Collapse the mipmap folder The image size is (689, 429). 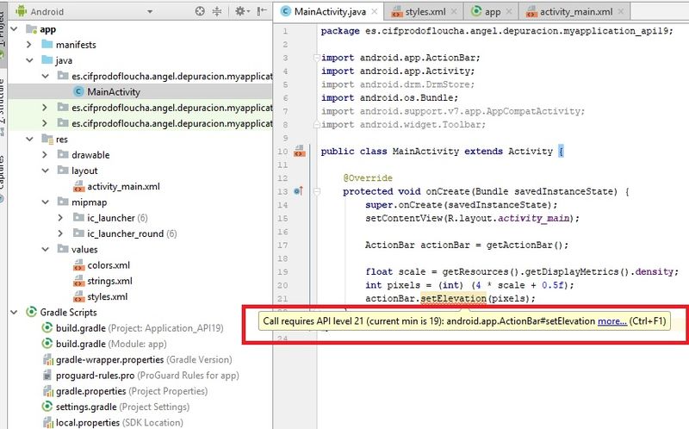[x=46, y=202]
